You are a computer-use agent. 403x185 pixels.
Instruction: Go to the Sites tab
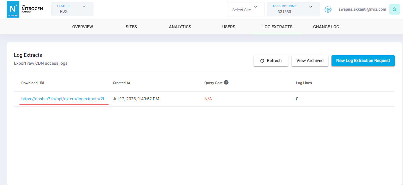tap(131, 27)
